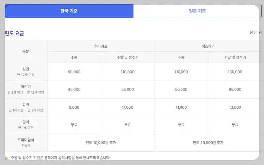The height and width of the screenshot is (165, 264).
Task: Click the 주말 및 성수기 기간 notice text
Action: click(60, 158)
